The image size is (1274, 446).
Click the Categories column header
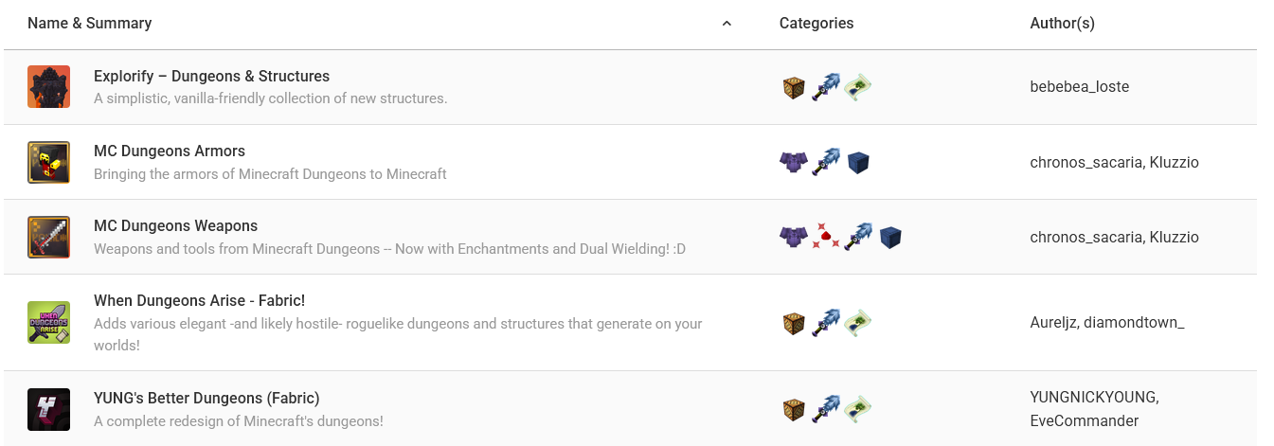pyautogui.click(x=816, y=24)
